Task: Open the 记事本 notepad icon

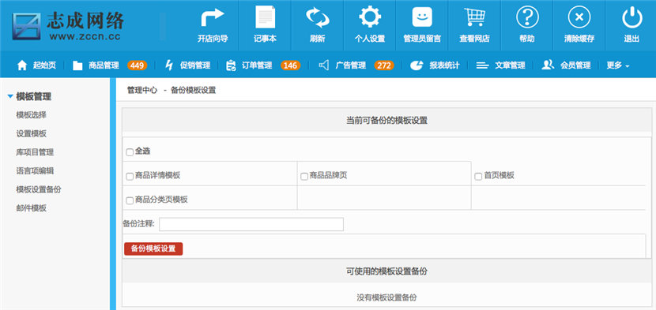Action: click(x=265, y=17)
